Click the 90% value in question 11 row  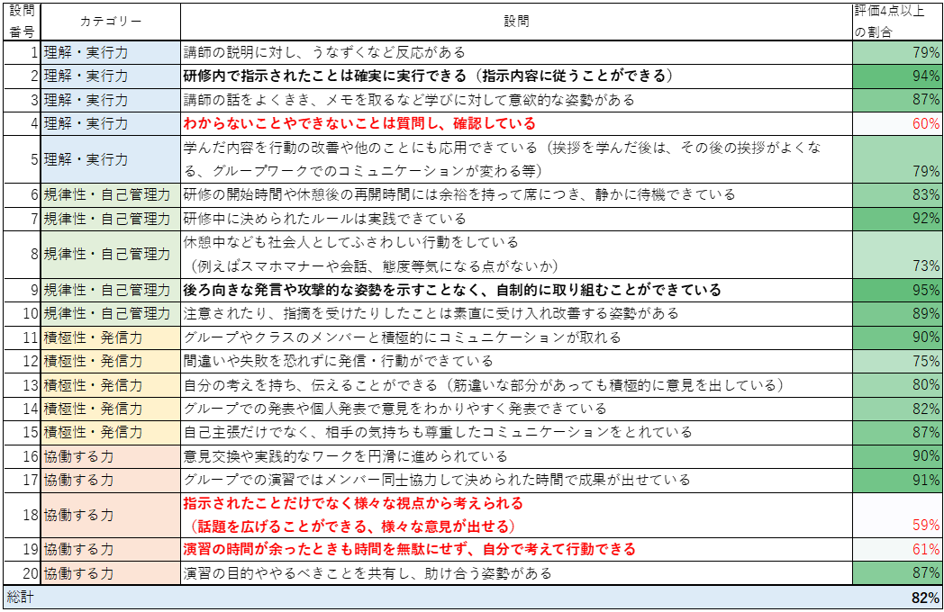pos(897,337)
